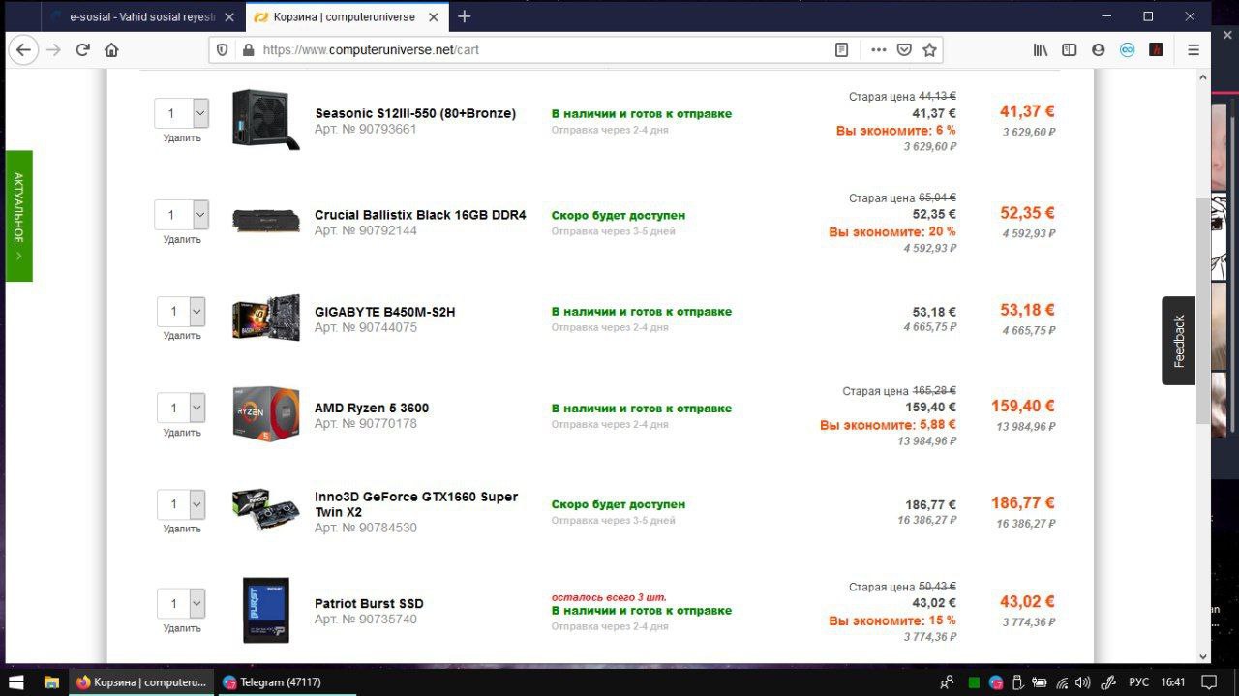The height and width of the screenshot is (696, 1239).
Task: Click the AMD Ryzen box thumbnail
Action: pos(266,412)
